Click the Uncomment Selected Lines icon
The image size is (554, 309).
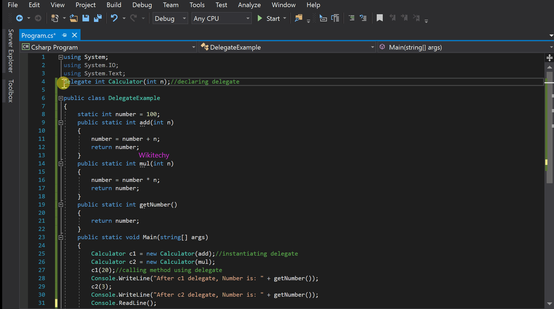(363, 18)
